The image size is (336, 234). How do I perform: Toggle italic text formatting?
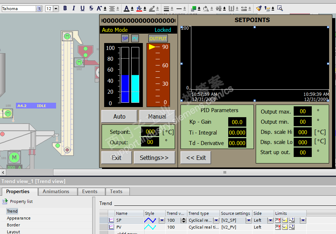pos(74,8)
